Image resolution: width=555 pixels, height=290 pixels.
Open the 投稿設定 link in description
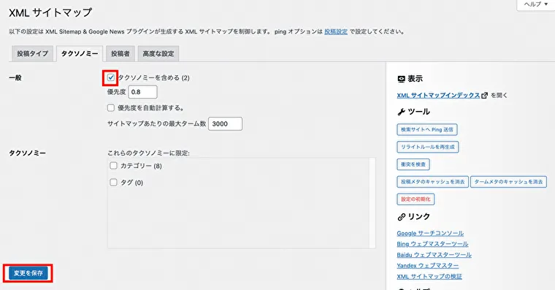click(x=336, y=31)
